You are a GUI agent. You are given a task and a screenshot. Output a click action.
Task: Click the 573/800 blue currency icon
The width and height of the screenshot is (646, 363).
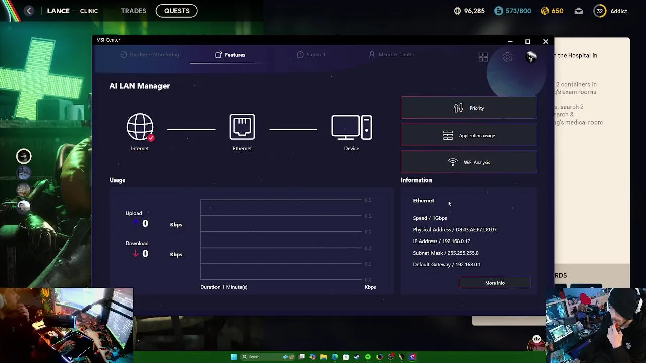point(498,11)
